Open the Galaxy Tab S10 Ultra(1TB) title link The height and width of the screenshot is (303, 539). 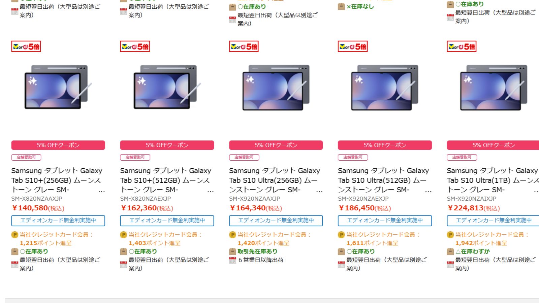[493, 180]
